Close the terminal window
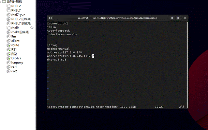The width and height of the screenshot is (208, 130). (x=185, y=18)
